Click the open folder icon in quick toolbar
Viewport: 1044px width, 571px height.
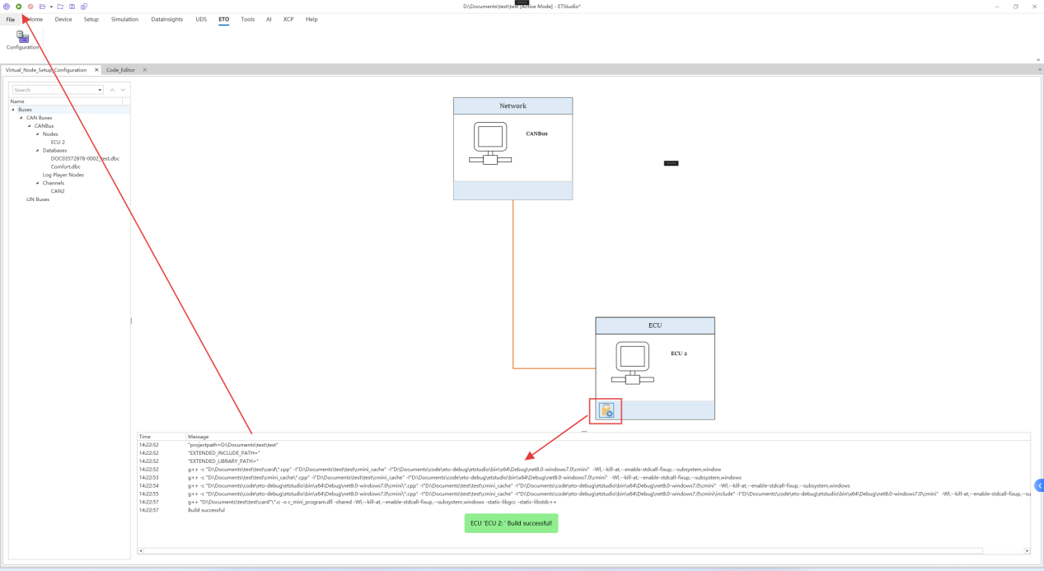[42, 7]
